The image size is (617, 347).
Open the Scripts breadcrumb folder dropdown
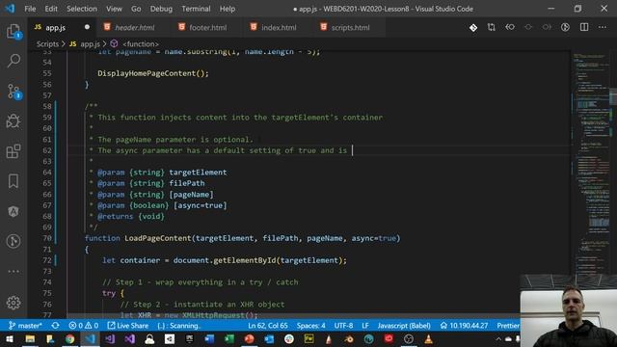coord(47,44)
